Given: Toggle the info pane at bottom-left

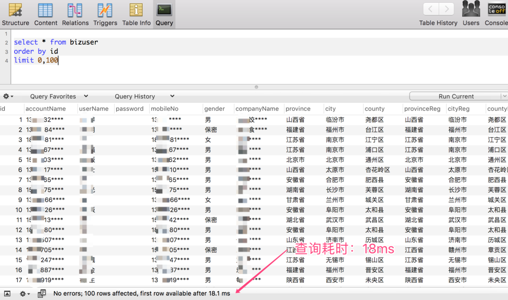Looking at the screenshot, I should (x=7, y=293).
